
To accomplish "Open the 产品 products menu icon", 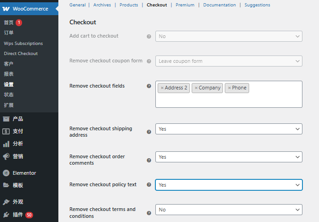I will [6, 119].
